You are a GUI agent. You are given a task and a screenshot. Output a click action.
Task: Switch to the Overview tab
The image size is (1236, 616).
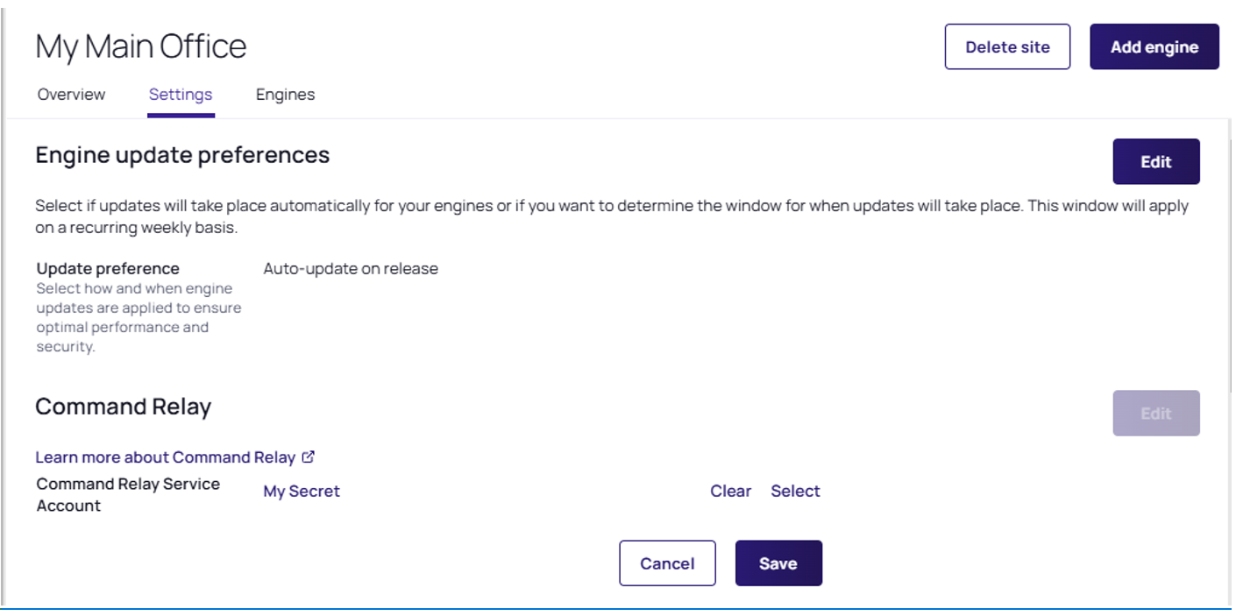[x=71, y=95]
